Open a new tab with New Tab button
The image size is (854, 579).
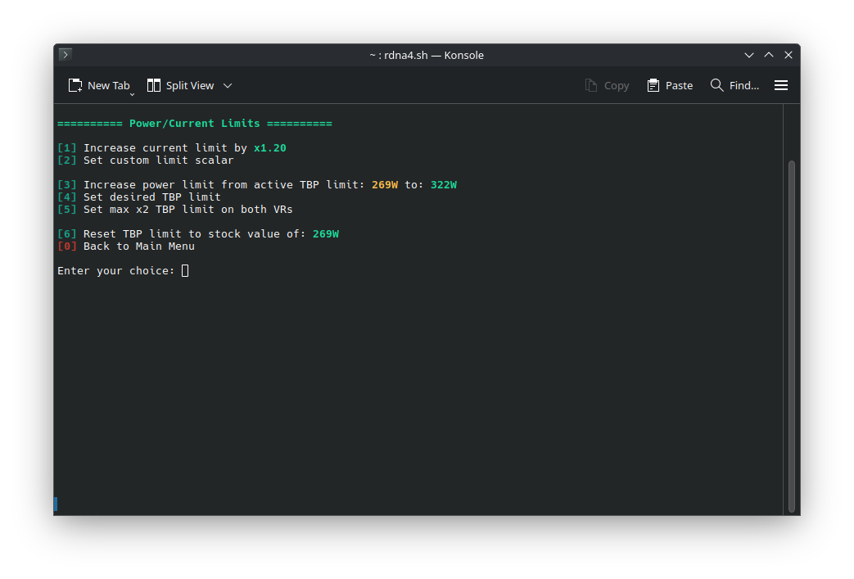[98, 85]
